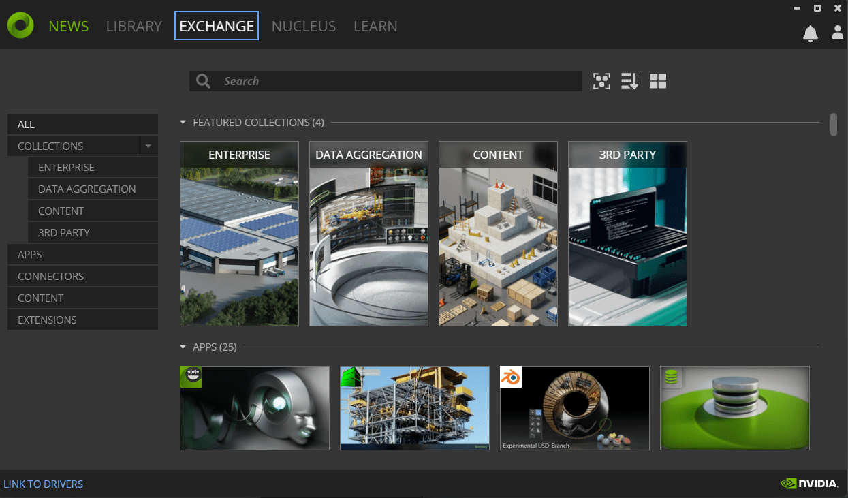Open the NUCLEUS tab
This screenshot has height=498, width=848.
(x=304, y=26)
